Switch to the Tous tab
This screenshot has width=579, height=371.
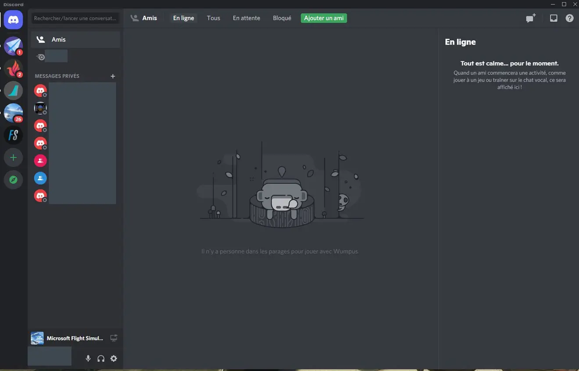tap(214, 18)
